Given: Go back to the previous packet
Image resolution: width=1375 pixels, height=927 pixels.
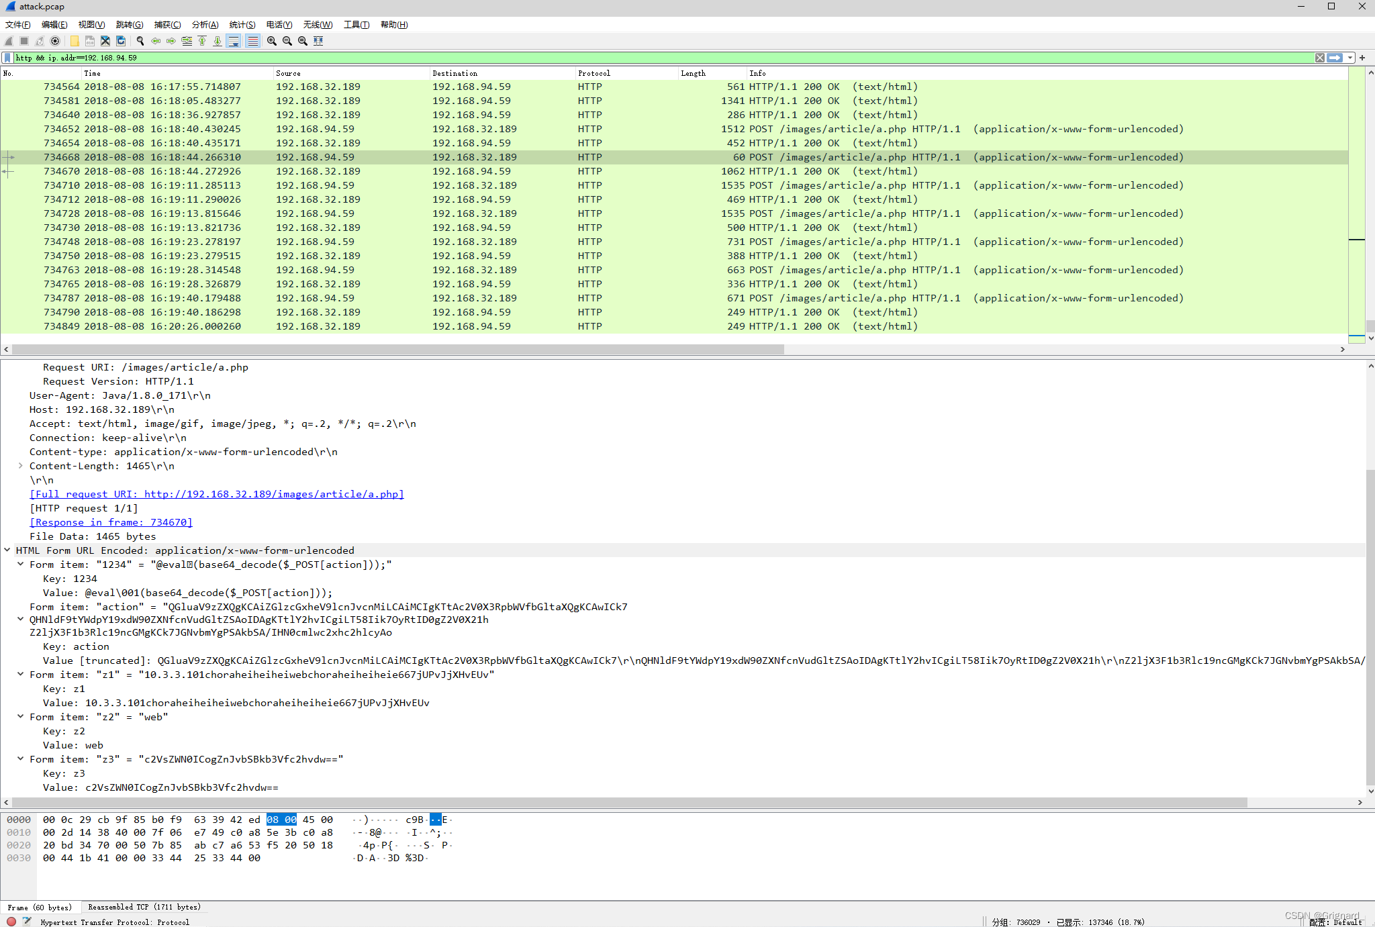Looking at the screenshot, I should 156,41.
